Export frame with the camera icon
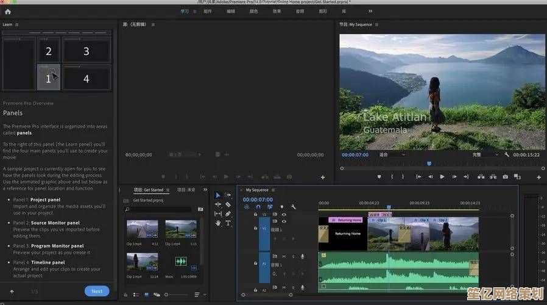This screenshot has width=547, height=305. click(x=505, y=177)
